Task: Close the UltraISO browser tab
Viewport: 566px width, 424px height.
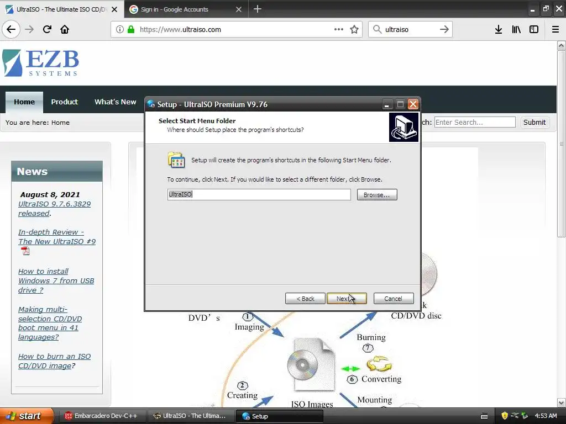Action: [114, 9]
